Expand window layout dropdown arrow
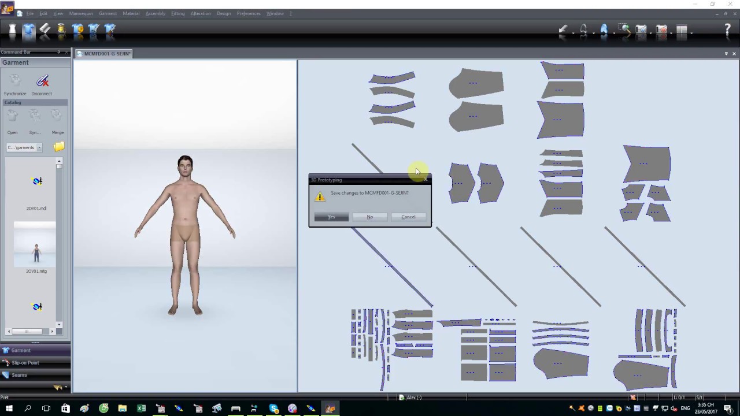Viewport: 740px width, 416px height. (691, 32)
